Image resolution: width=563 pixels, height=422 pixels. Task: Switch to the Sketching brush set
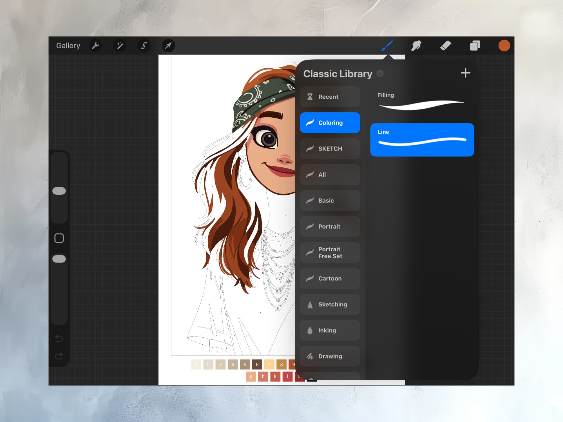click(330, 304)
